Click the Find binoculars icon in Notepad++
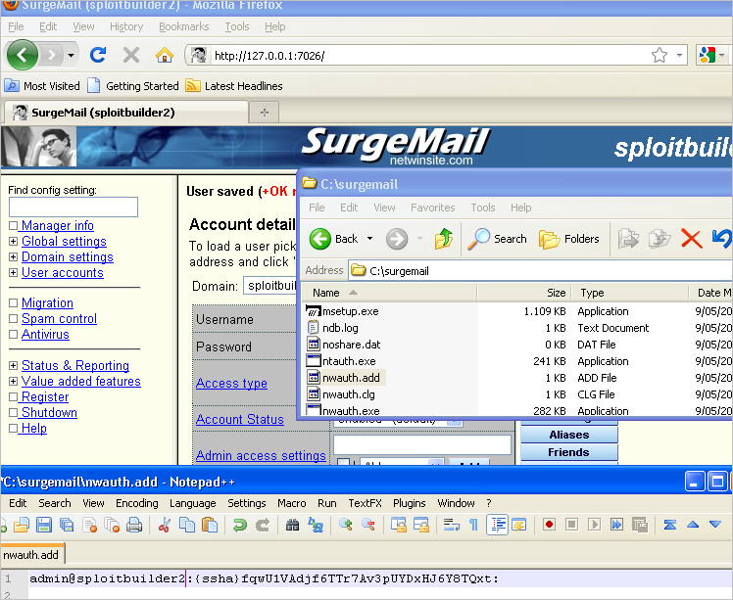This screenshot has width=733, height=600. 291,525
